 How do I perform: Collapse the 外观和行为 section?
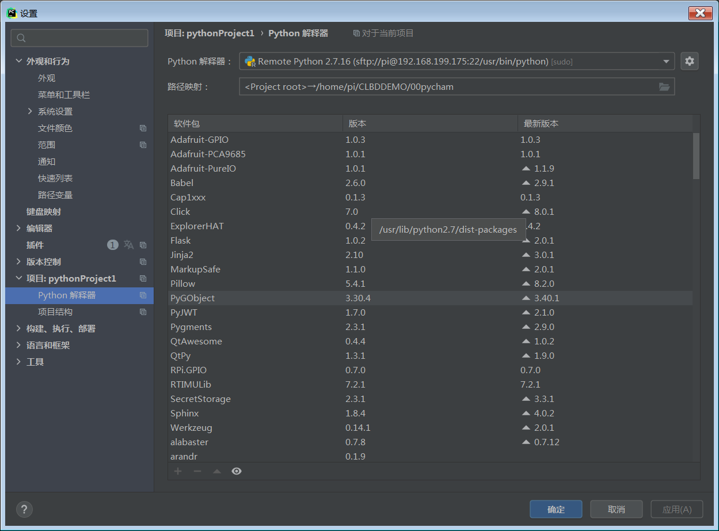point(19,61)
